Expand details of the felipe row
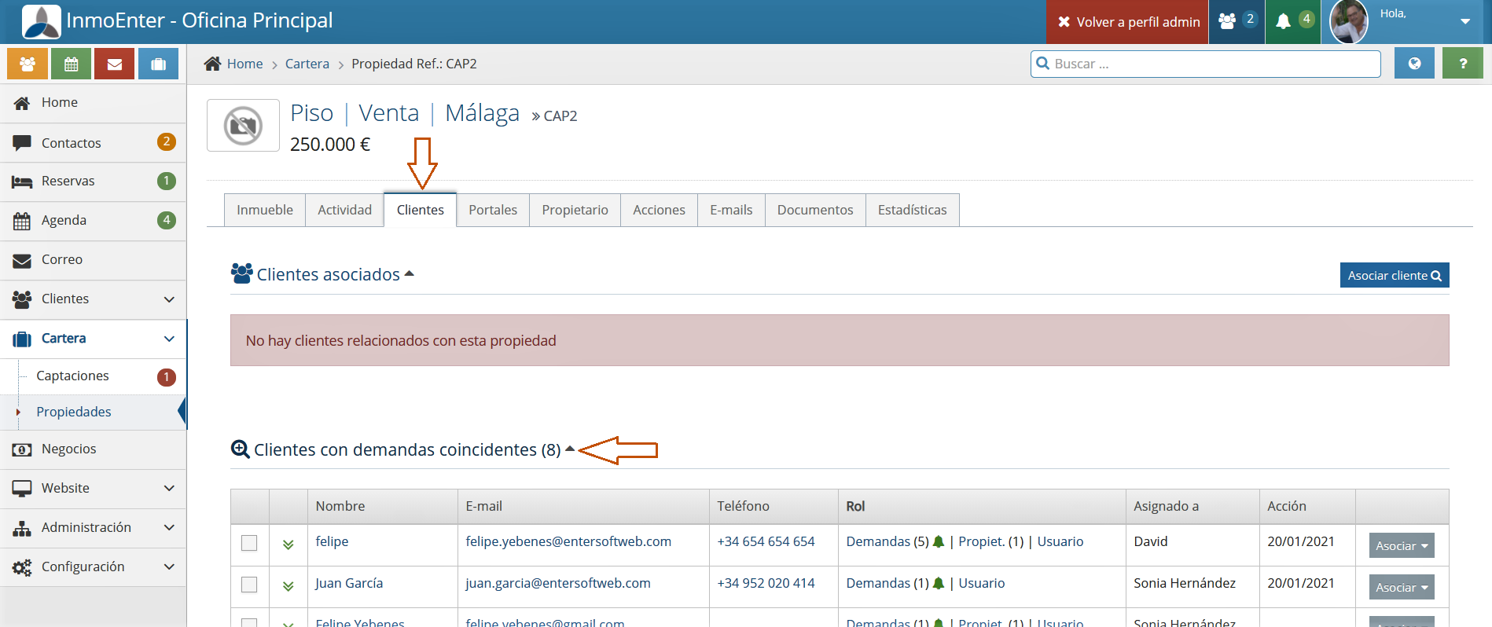Screen dimensions: 1492x627 (288, 544)
